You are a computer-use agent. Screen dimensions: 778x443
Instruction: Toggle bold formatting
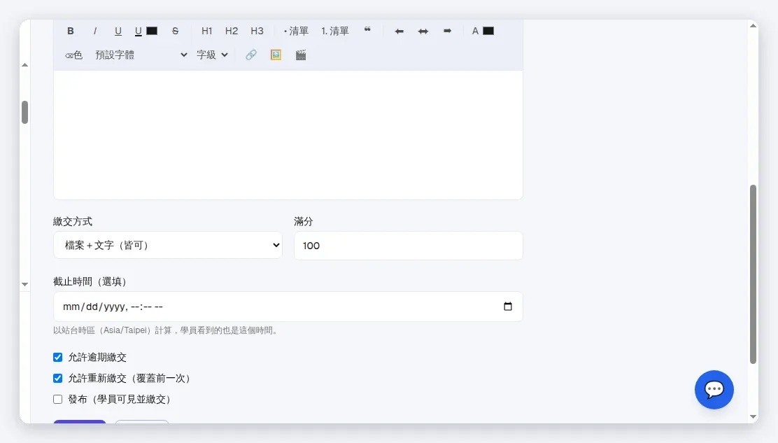[x=71, y=31]
